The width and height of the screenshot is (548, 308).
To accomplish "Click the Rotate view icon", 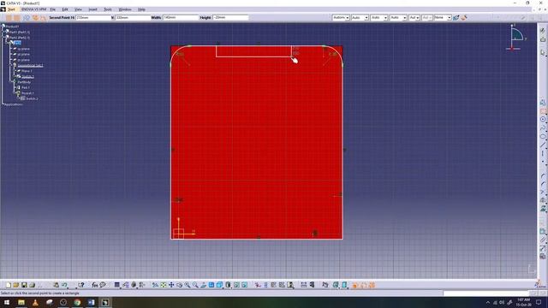I will (179, 285).
